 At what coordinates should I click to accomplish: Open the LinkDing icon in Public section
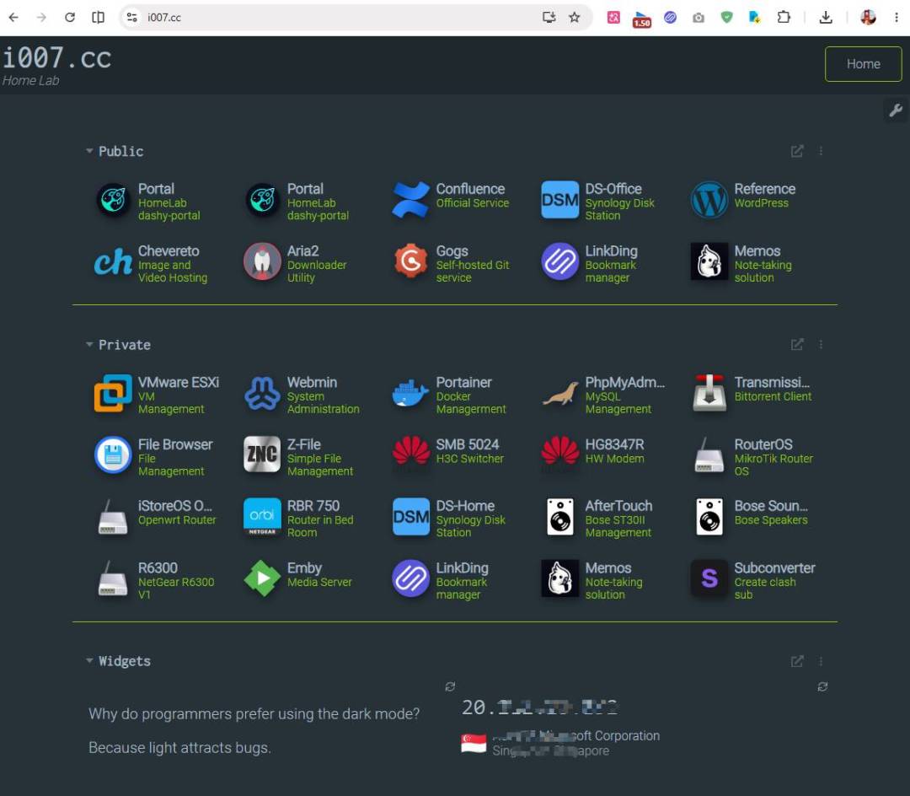[x=560, y=262]
